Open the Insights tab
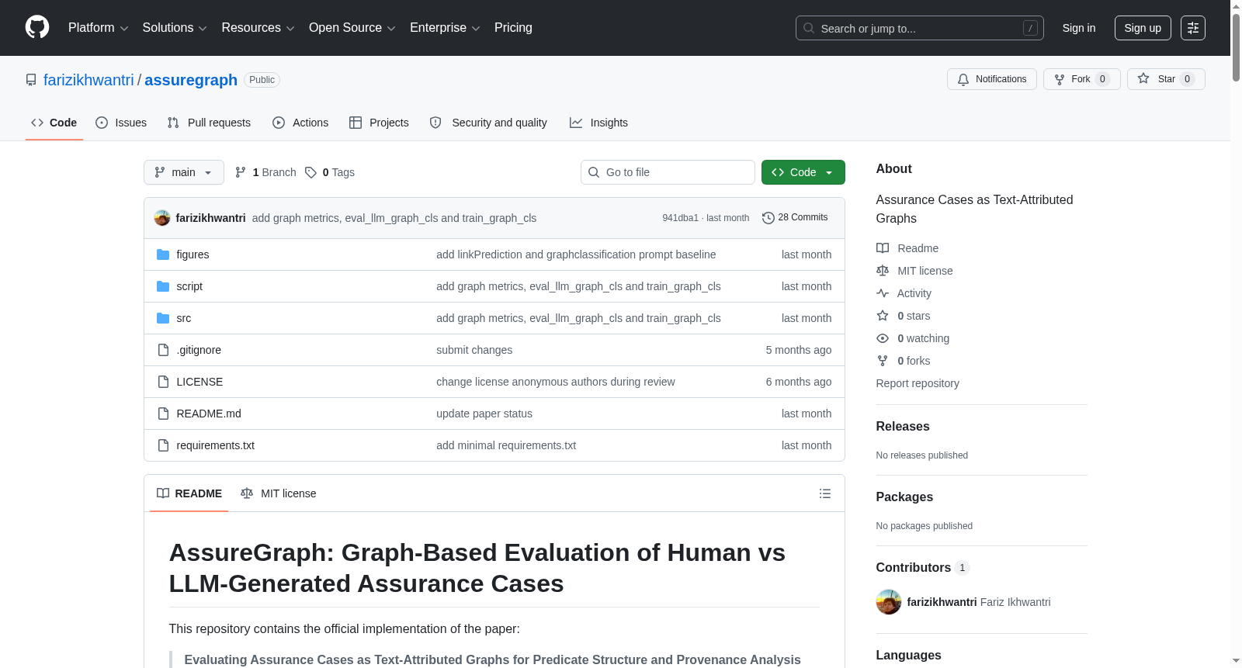Image resolution: width=1242 pixels, height=668 pixels. (x=598, y=123)
